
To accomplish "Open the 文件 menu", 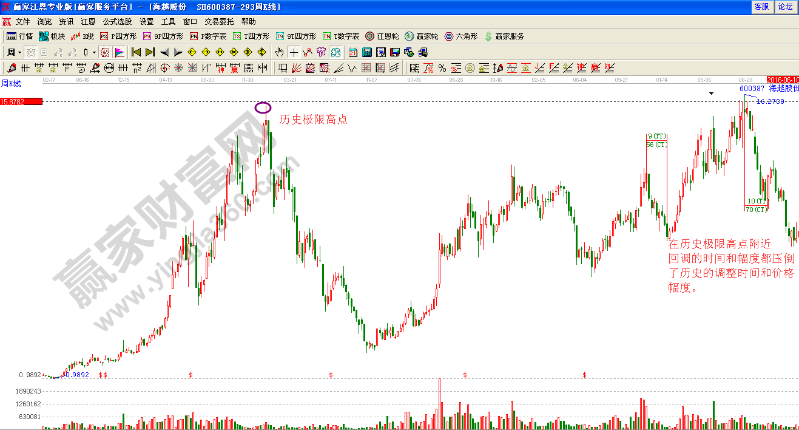I will [22, 21].
